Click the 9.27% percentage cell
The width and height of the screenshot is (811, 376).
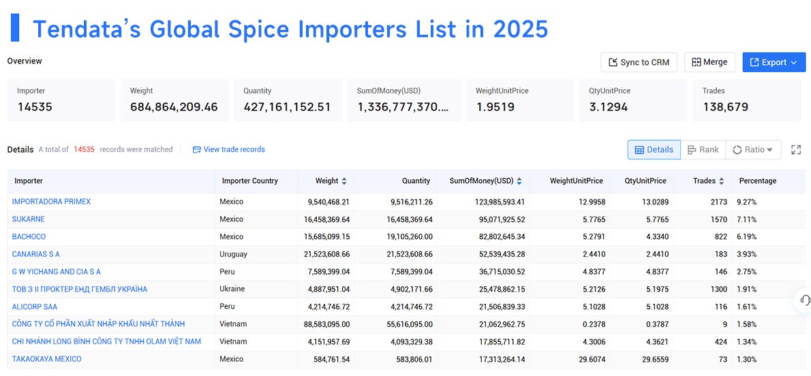pyautogui.click(x=747, y=202)
